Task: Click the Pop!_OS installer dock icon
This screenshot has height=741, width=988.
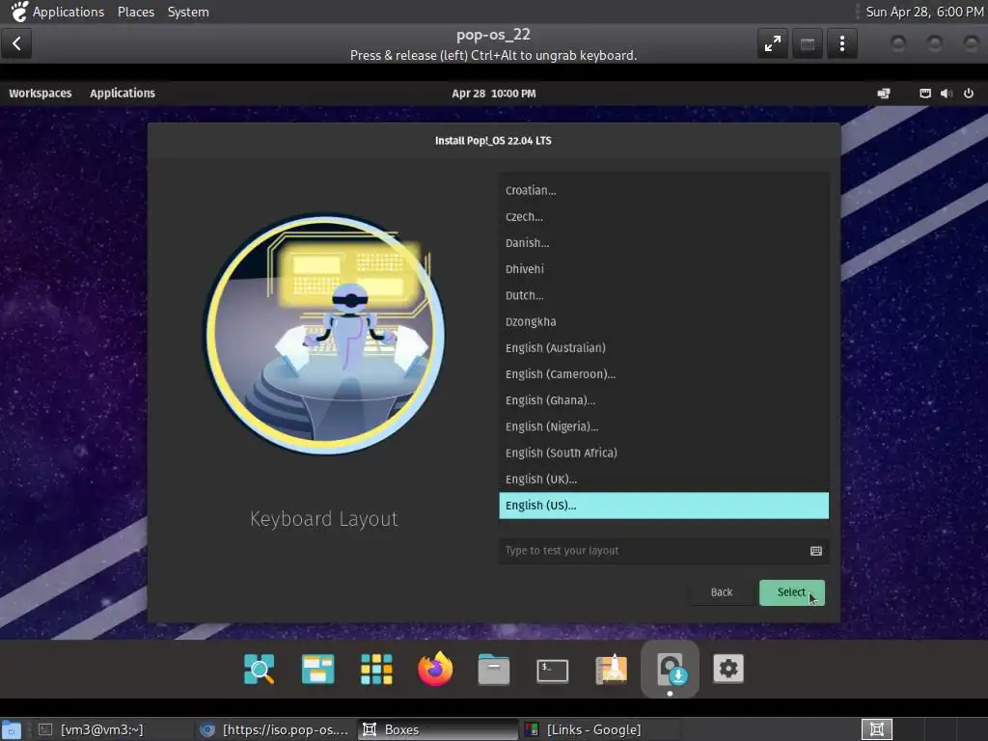Action: point(670,669)
